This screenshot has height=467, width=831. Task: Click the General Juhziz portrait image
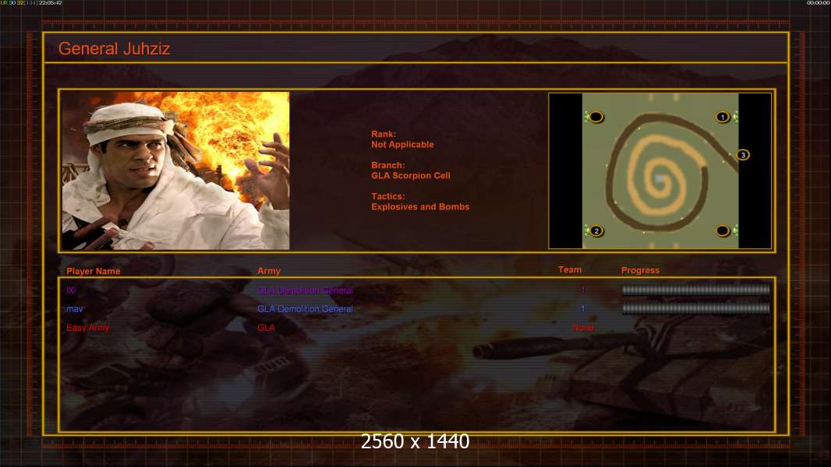(x=175, y=170)
